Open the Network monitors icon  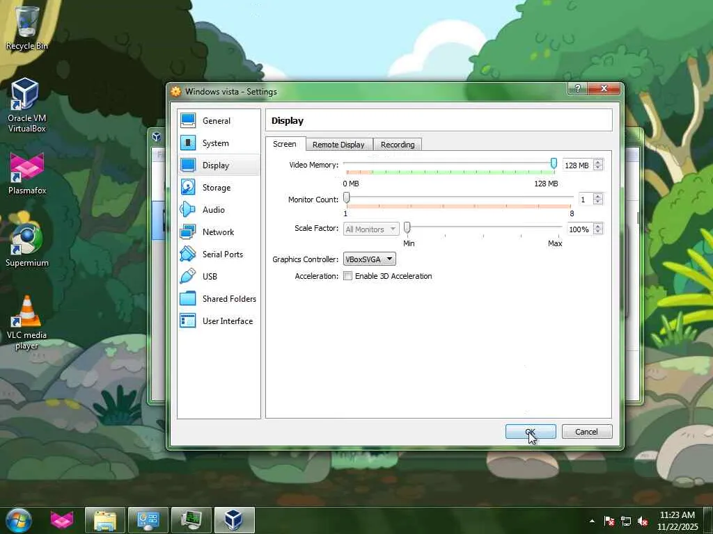pyautogui.click(x=188, y=232)
